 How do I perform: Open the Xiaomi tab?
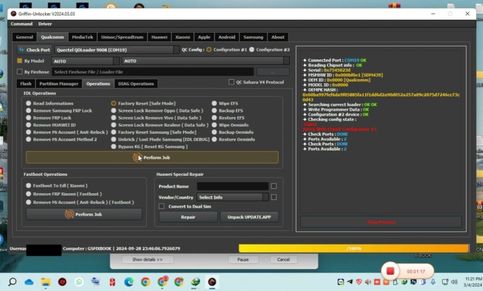pyautogui.click(x=183, y=37)
